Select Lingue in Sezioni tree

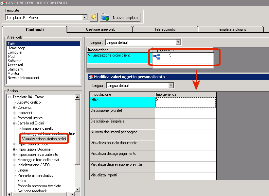pyautogui.click(x=23, y=170)
